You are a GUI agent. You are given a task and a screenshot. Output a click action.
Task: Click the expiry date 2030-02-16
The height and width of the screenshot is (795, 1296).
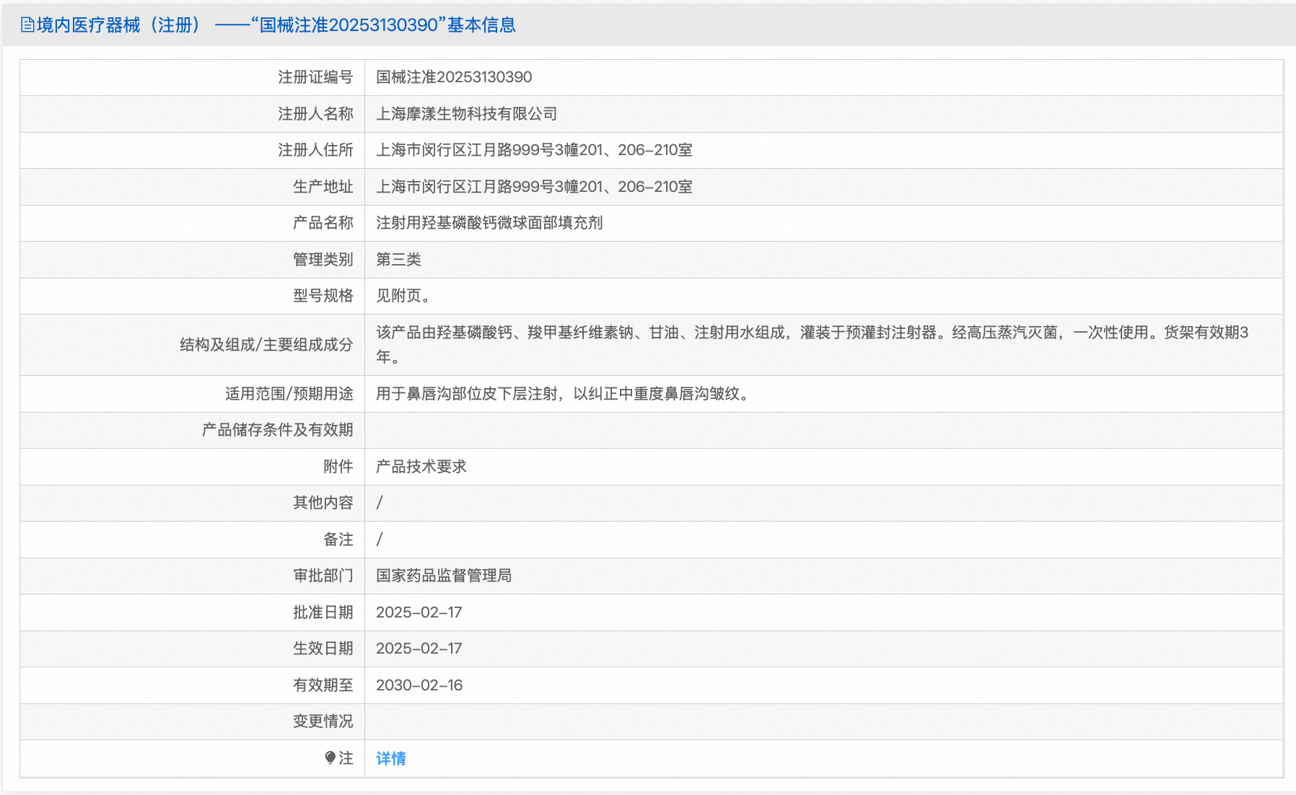tap(419, 685)
